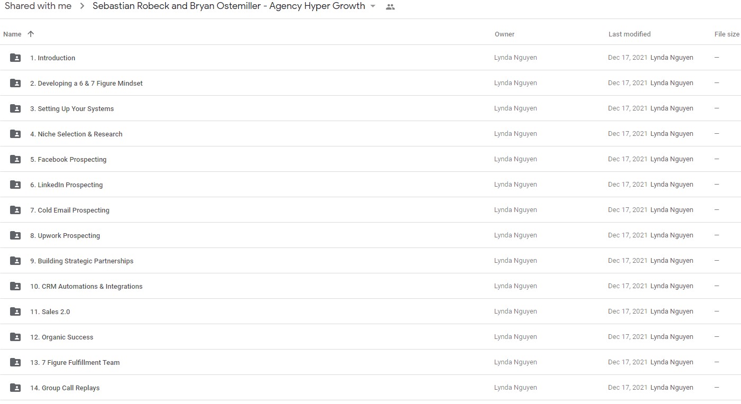Select '14. Group Call Replays' folder

65,388
